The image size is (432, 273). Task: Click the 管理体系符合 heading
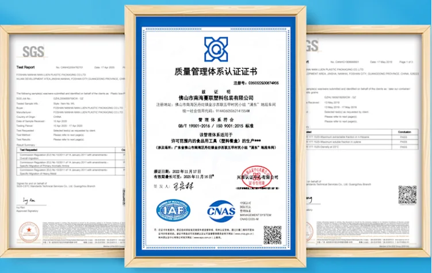pos(216,120)
